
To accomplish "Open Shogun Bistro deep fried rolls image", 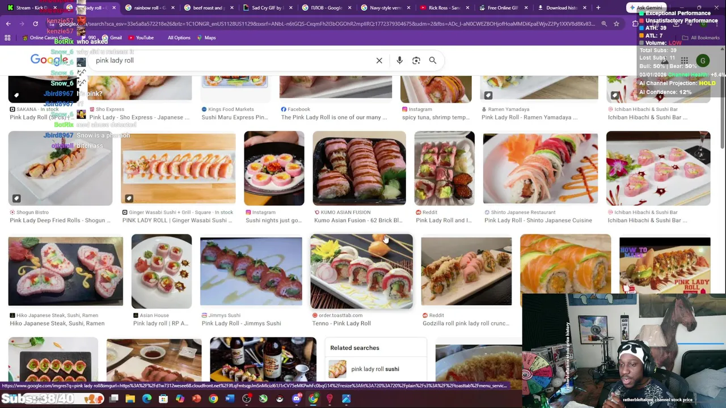I will (60, 168).
